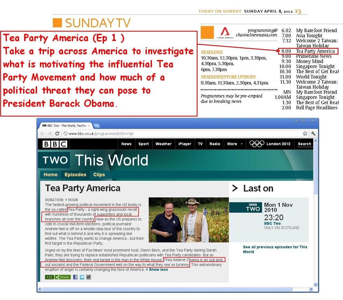Screen dimensions: 343x300
Task: Click the BBC logo
Action: (x=55, y=144)
